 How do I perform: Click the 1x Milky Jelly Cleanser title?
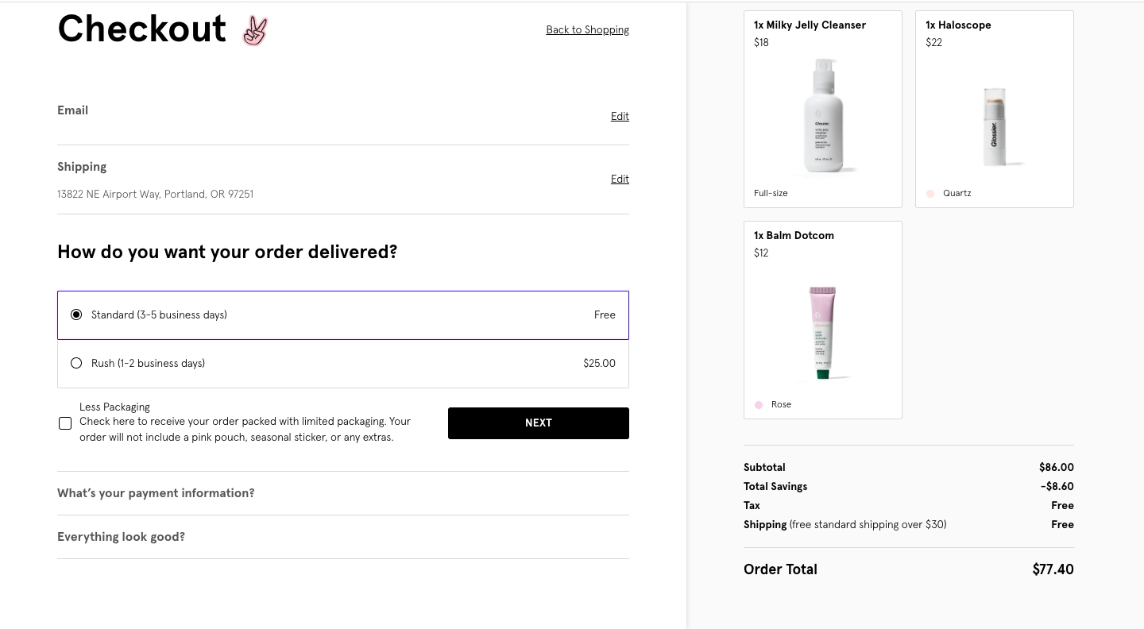coord(810,25)
